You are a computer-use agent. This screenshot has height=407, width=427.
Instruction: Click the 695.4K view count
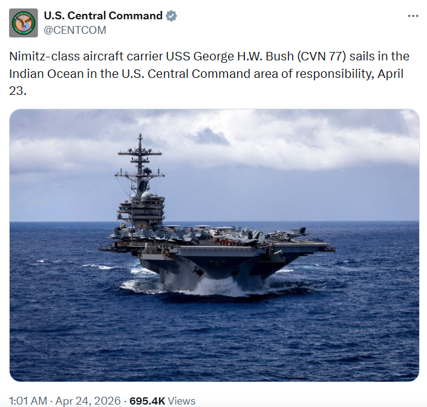pyautogui.click(x=148, y=400)
